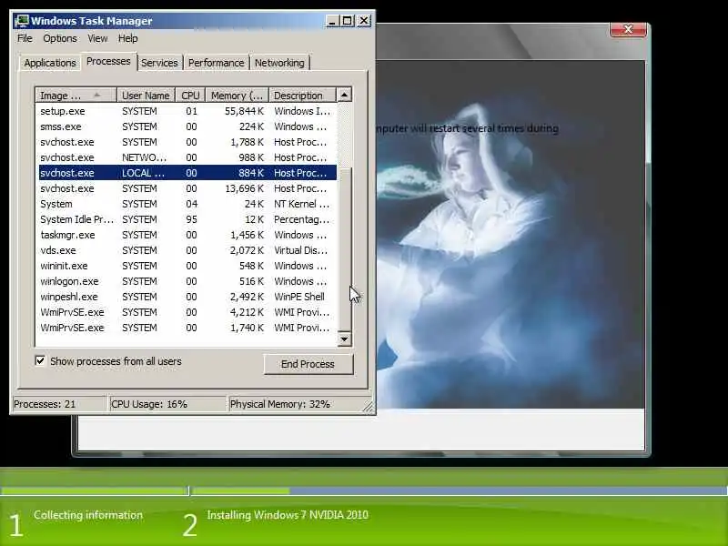Image resolution: width=728 pixels, height=546 pixels.
Task: Click the CPU Usage: 16% status entry
Action: [x=167, y=404]
